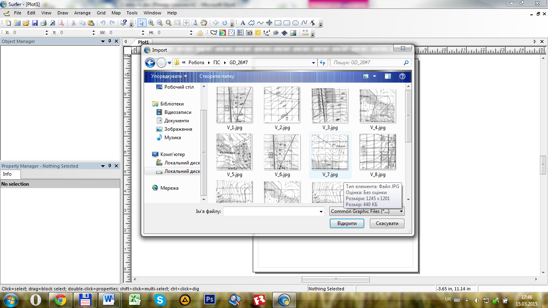The width and height of the screenshot is (548, 308).
Task: Open Property Manager window position dropdown
Action: [103, 166]
